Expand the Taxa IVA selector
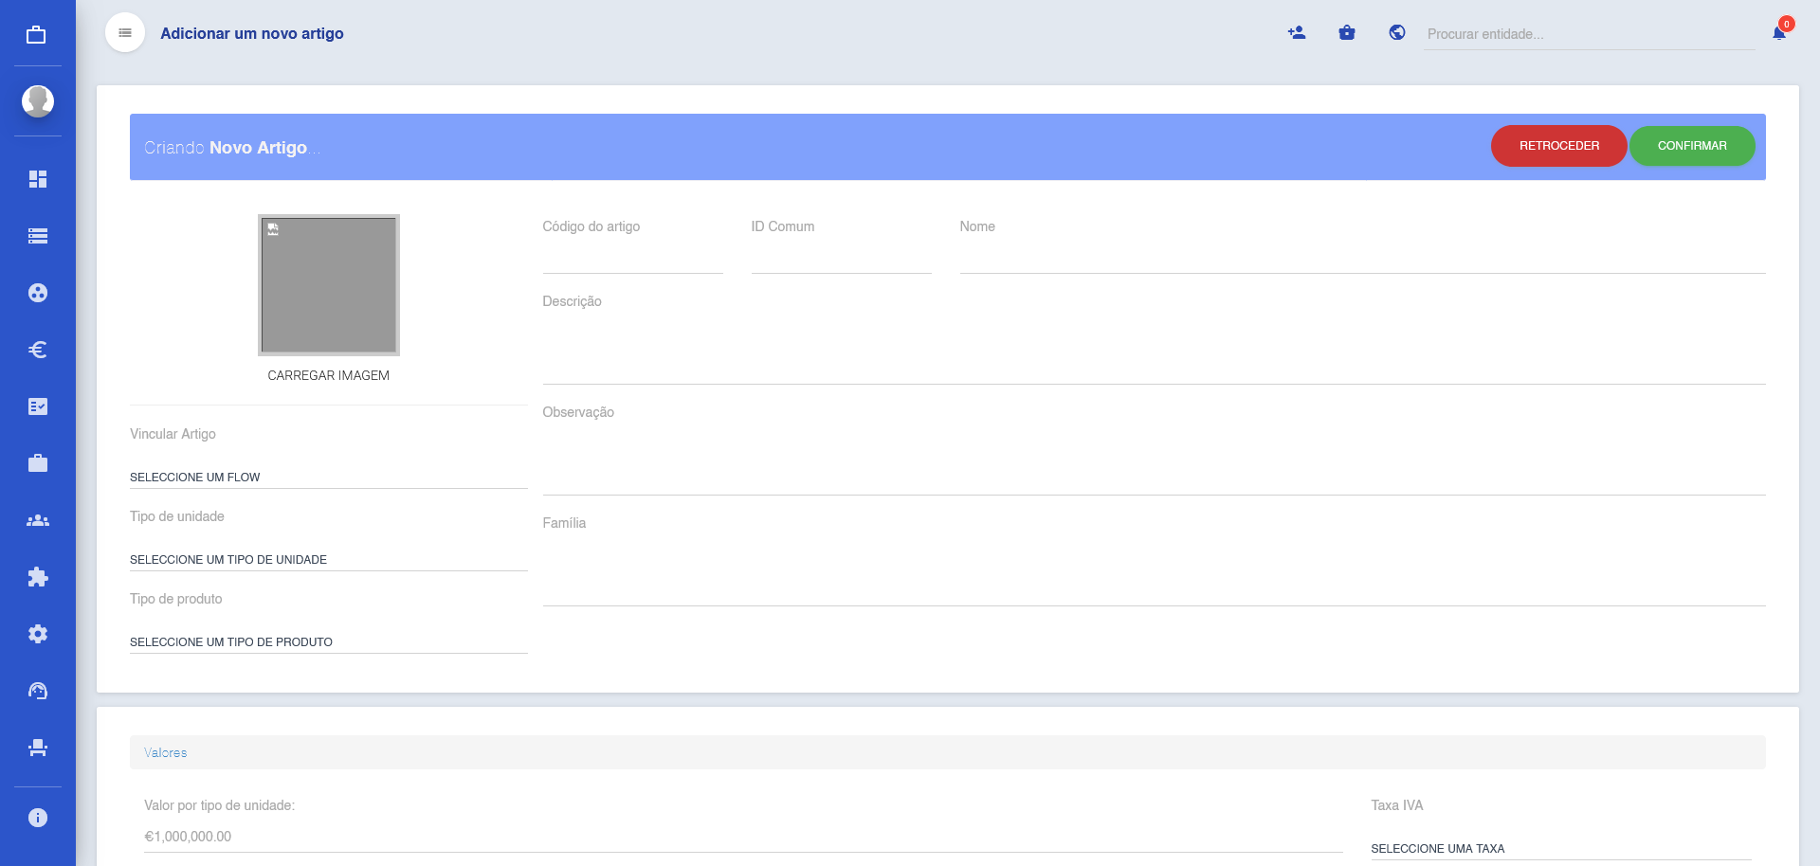Image resolution: width=1820 pixels, height=866 pixels. pos(1560,848)
